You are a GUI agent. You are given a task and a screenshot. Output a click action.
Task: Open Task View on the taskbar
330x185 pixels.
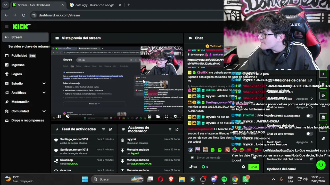pyautogui.click(x=150, y=179)
